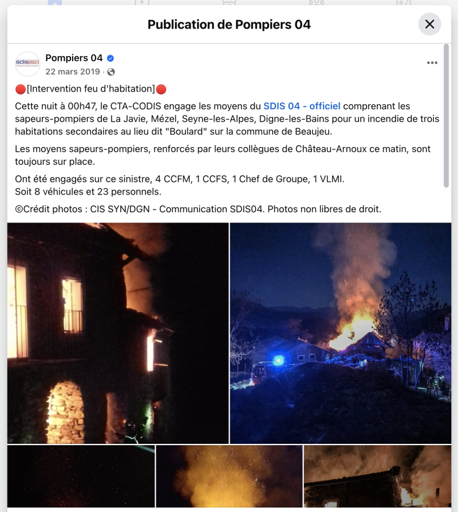The image size is (458, 512).
Task: Click the red circle emoji after habitation
Action: click(x=161, y=89)
